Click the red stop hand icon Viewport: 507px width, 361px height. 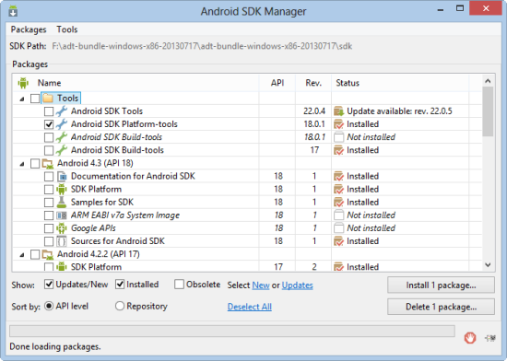[x=470, y=338]
